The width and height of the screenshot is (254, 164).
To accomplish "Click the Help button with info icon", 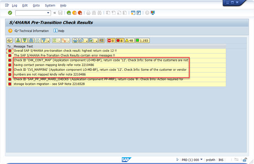I will click(x=59, y=31).
